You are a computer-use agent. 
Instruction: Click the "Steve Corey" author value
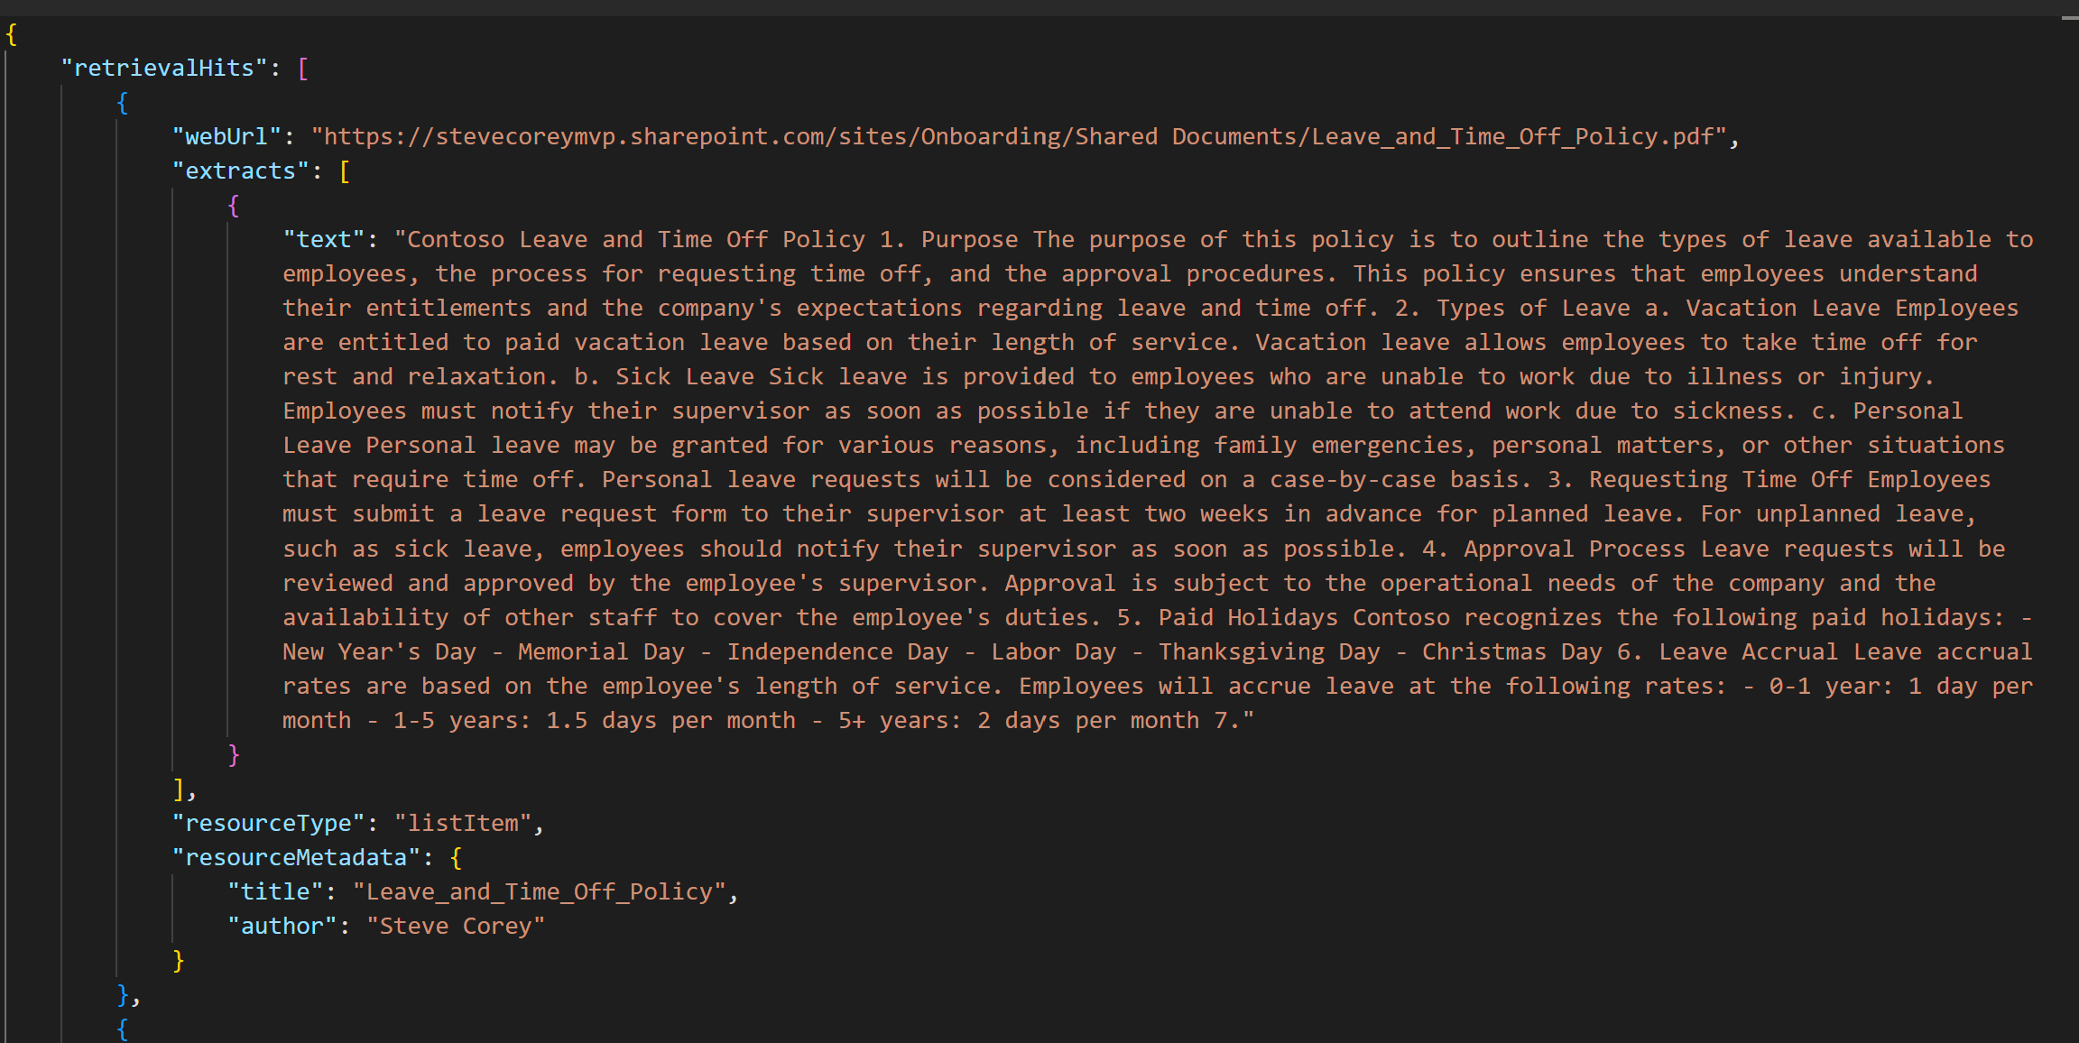point(456,926)
